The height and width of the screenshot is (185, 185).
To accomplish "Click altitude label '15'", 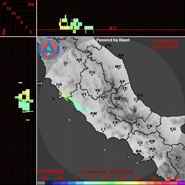I will (9, 9).
